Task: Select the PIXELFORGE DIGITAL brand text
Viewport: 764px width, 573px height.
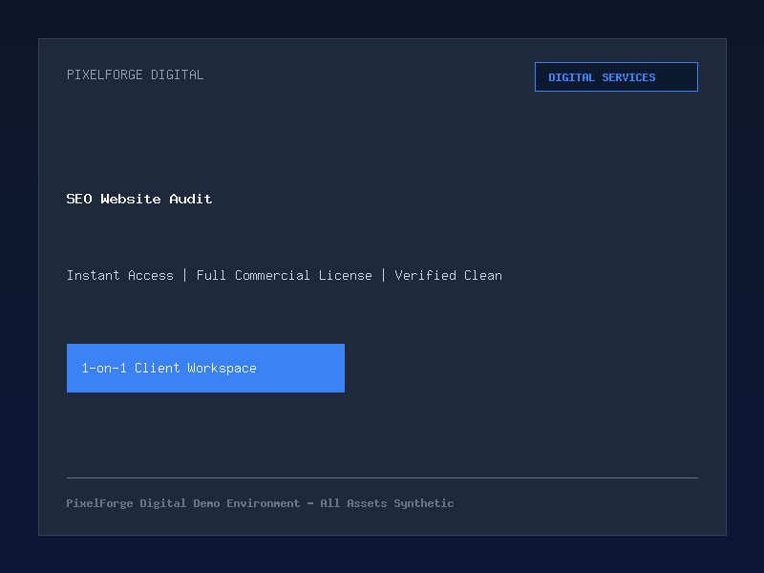Action: [x=135, y=74]
